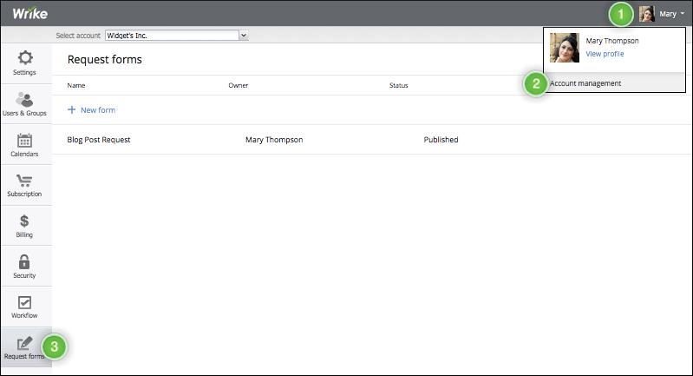Open Users & Groups section

tap(25, 104)
